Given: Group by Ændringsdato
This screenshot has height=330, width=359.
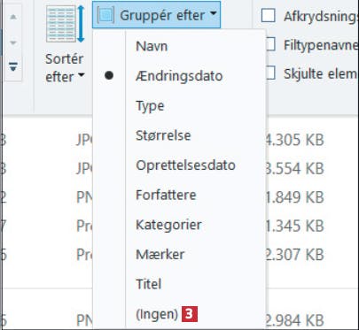Looking at the screenshot, I should tap(179, 76).
